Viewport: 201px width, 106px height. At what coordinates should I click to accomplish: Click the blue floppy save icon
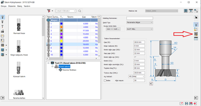pos(187,103)
